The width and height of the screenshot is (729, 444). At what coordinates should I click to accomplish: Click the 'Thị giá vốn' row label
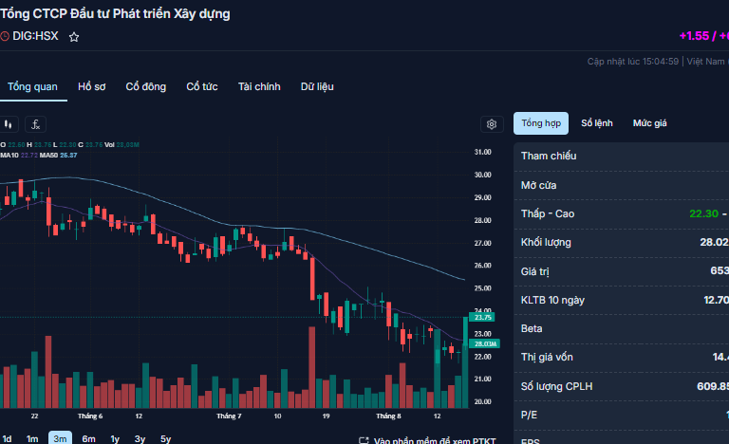tap(547, 357)
